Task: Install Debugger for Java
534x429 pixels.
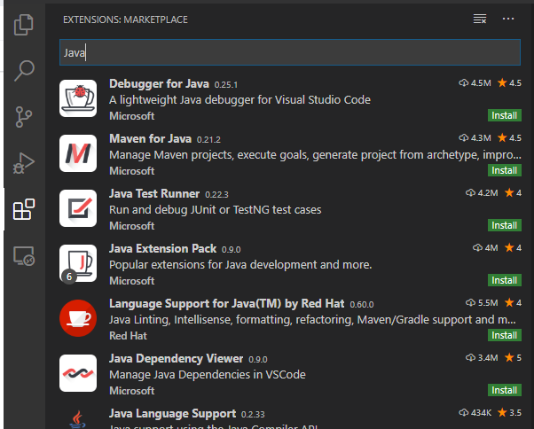Action: (505, 115)
